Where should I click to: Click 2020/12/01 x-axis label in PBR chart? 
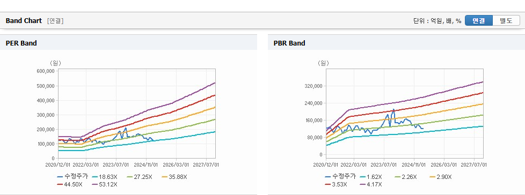326,165
